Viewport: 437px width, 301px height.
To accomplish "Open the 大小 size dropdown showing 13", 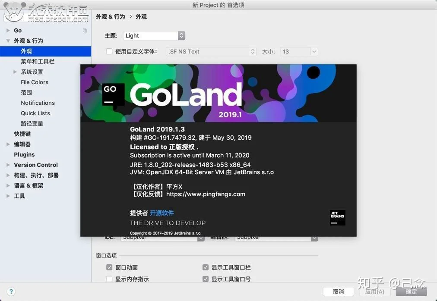I will pyautogui.click(x=299, y=51).
